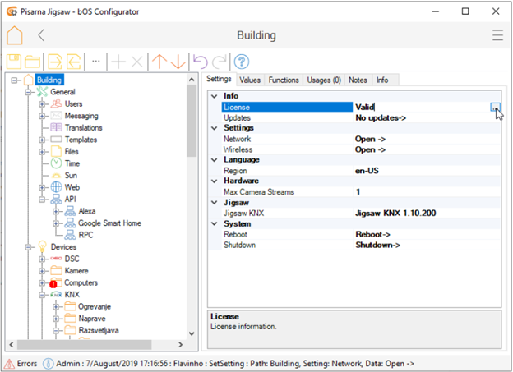This screenshot has height=372, width=513.
Task: Click the Undo arrow in toolbar
Action: pos(199,62)
